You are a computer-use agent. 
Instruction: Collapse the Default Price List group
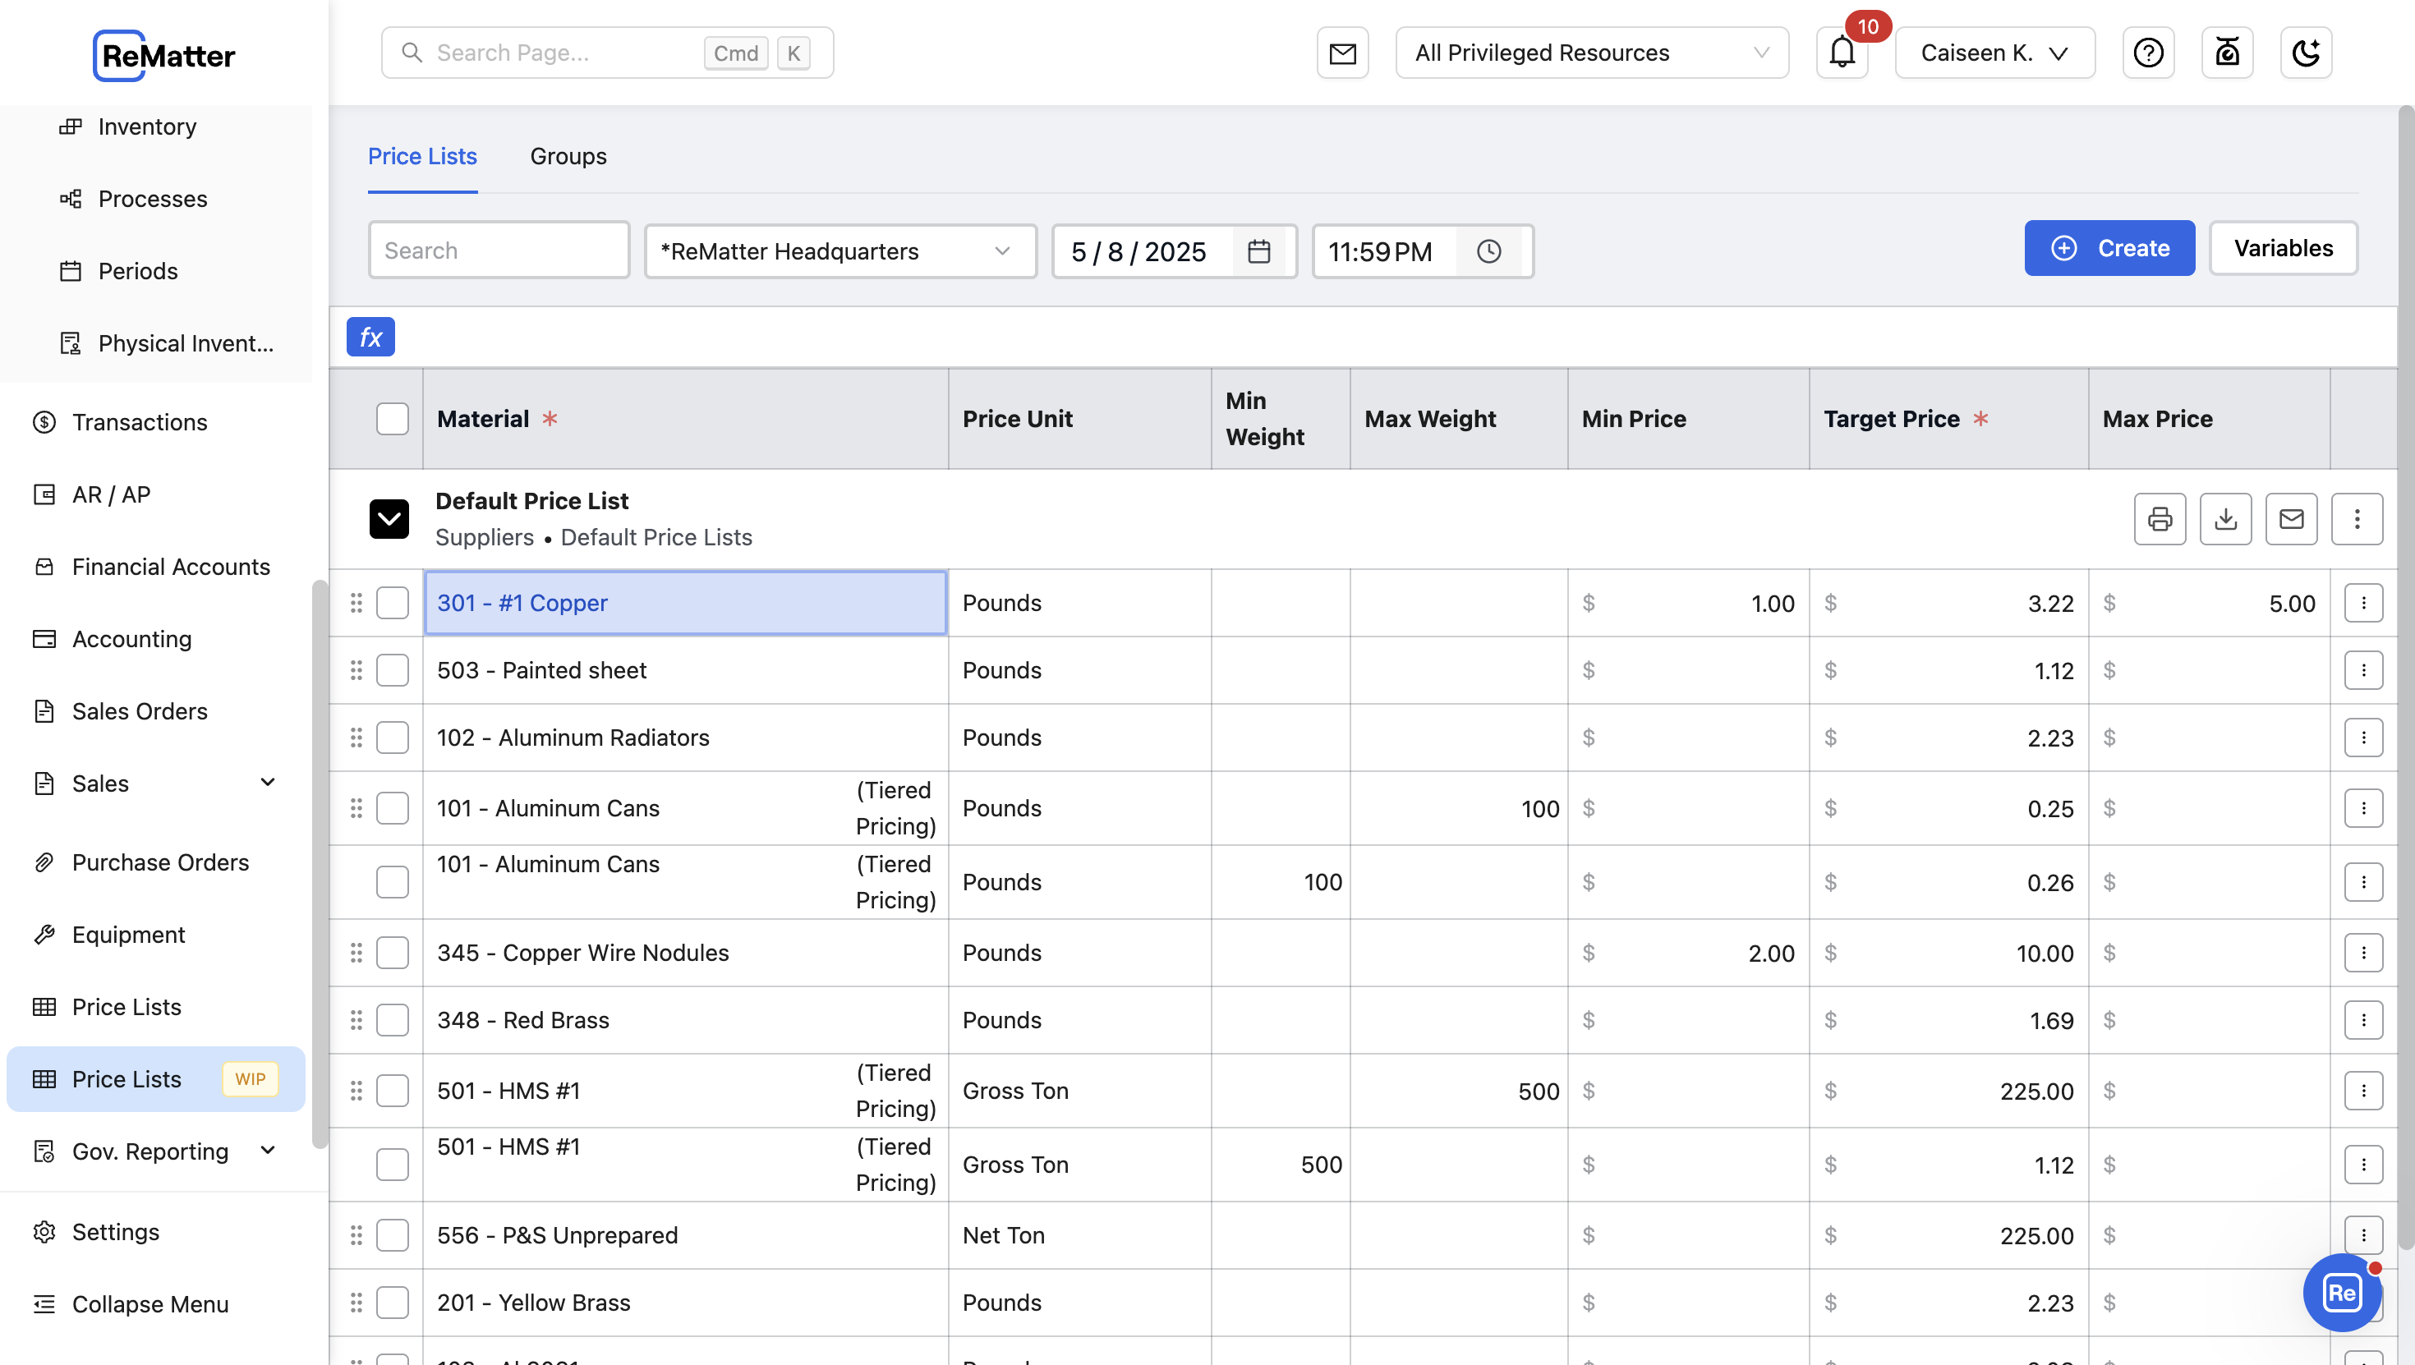tap(389, 518)
